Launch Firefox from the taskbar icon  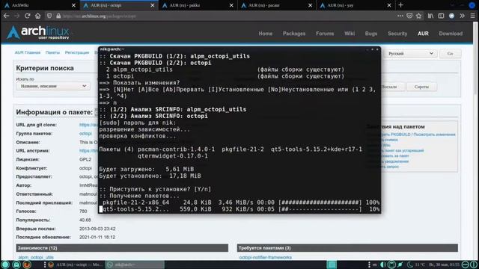pyautogui.click(x=27, y=265)
